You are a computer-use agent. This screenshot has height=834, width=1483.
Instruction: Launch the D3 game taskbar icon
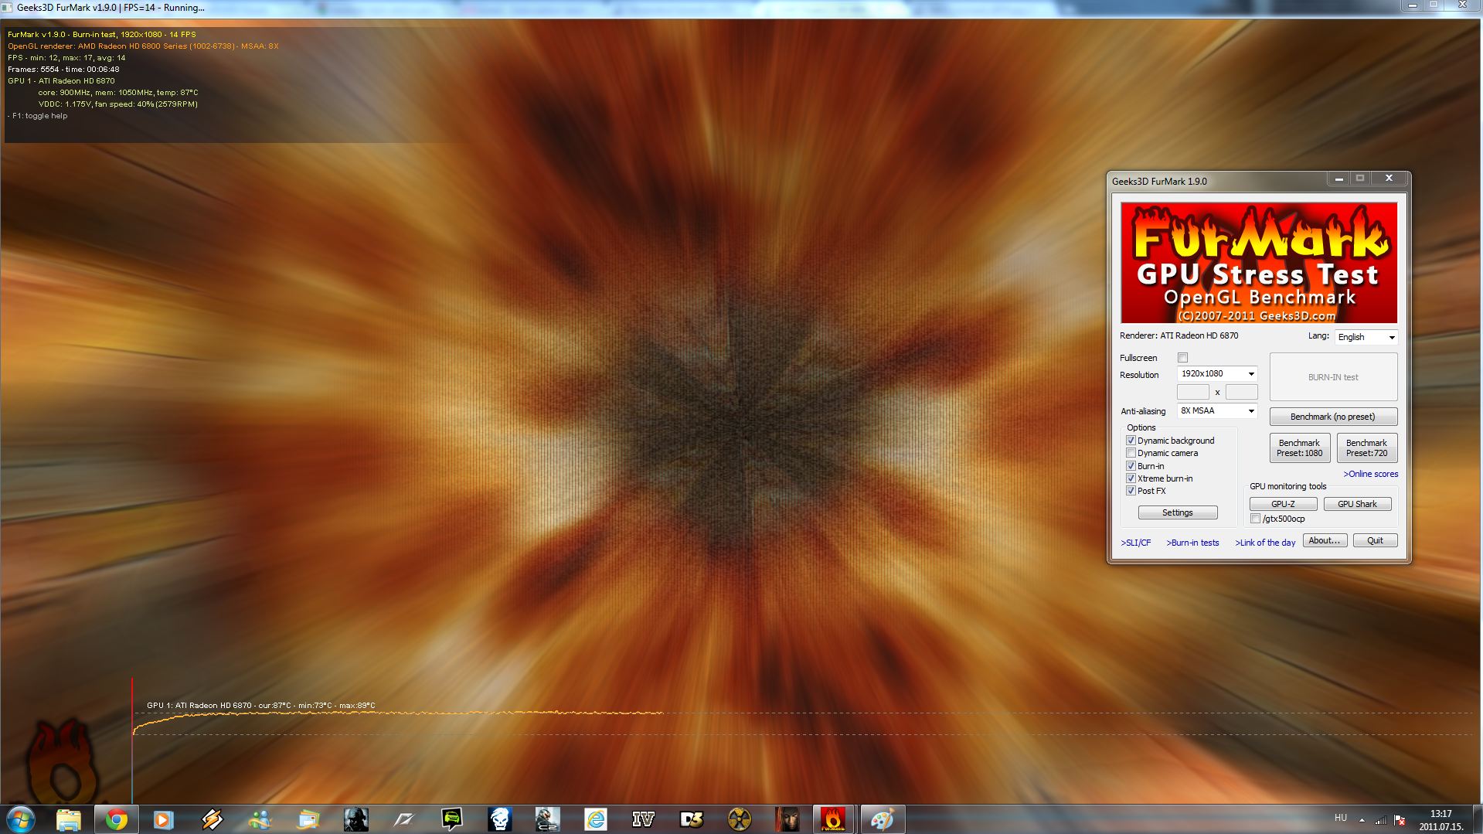[692, 819]
